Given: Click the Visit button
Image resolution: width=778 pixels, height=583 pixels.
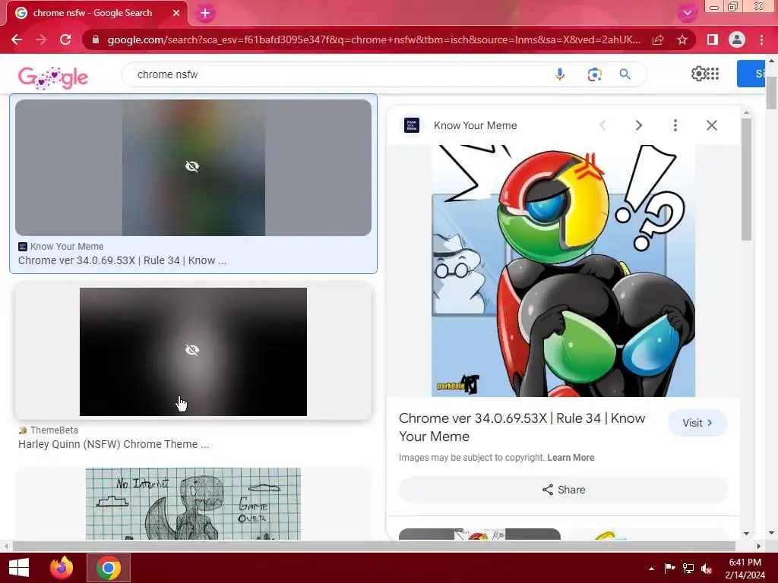Looking at the screenshot, I should point(697,423).
